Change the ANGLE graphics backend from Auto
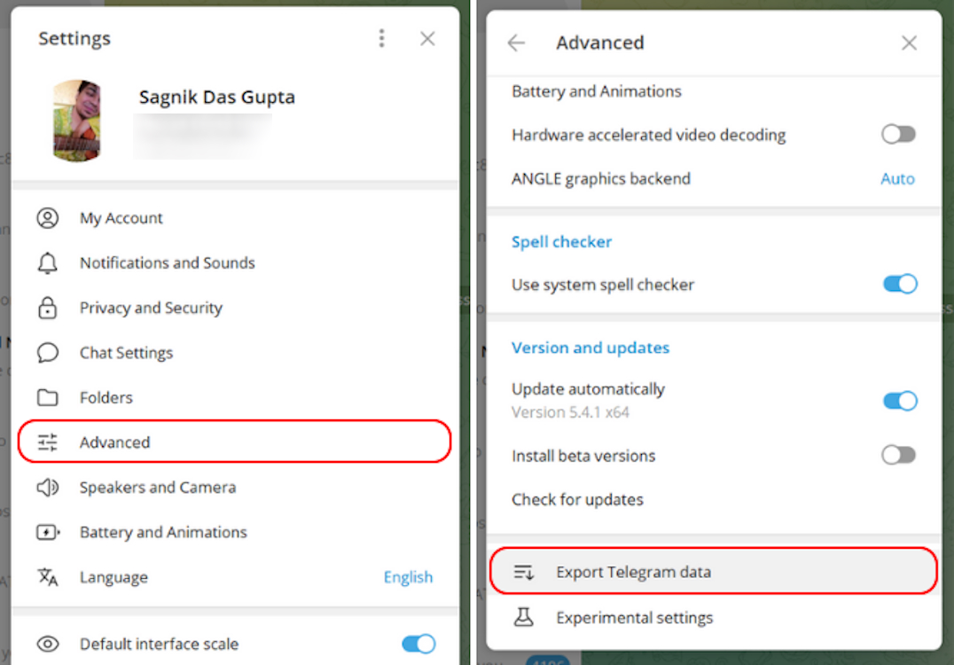 click(x=897, y=178)
